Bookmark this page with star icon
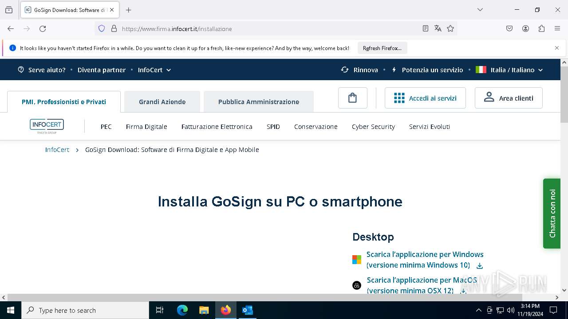 (450, 28)
